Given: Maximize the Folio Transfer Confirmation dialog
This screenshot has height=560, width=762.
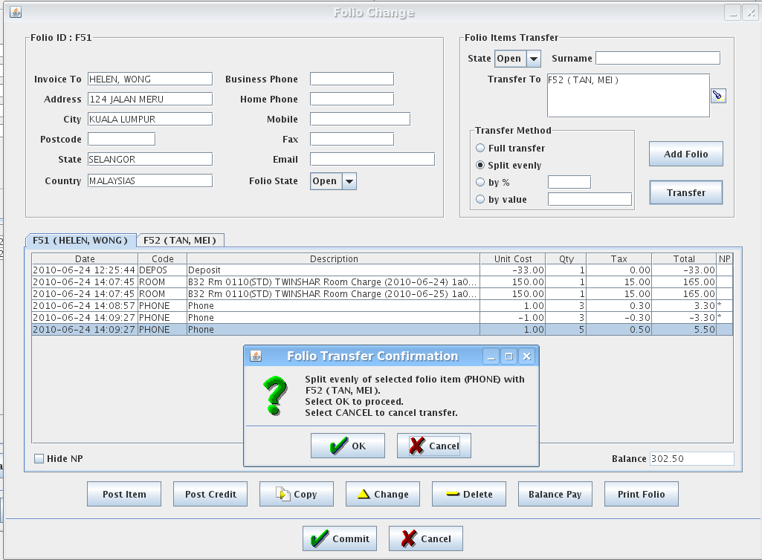Looking at the screenshot, I should pos(508,356).
